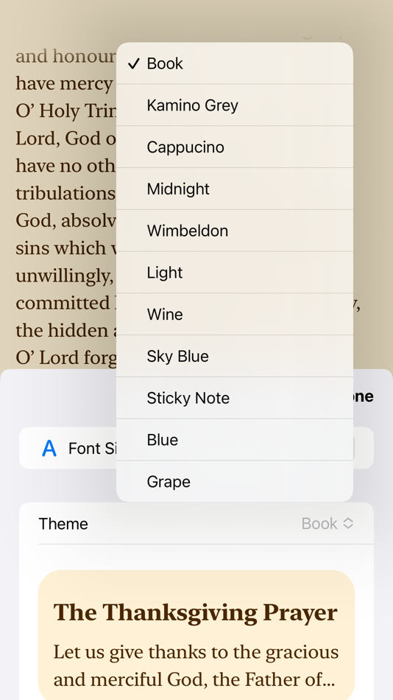Pick the Cappucino theme
Image resolution: width=393 pixels, height=700 pixels.
(235, 147)
